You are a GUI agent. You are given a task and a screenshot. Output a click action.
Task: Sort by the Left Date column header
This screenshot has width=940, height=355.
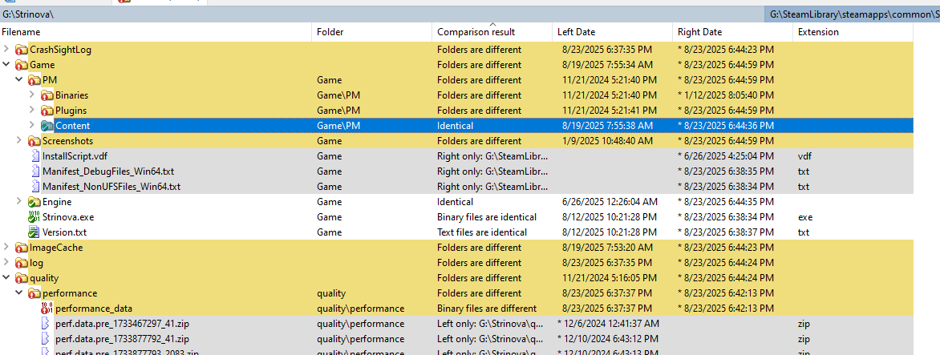coord(612,32)
